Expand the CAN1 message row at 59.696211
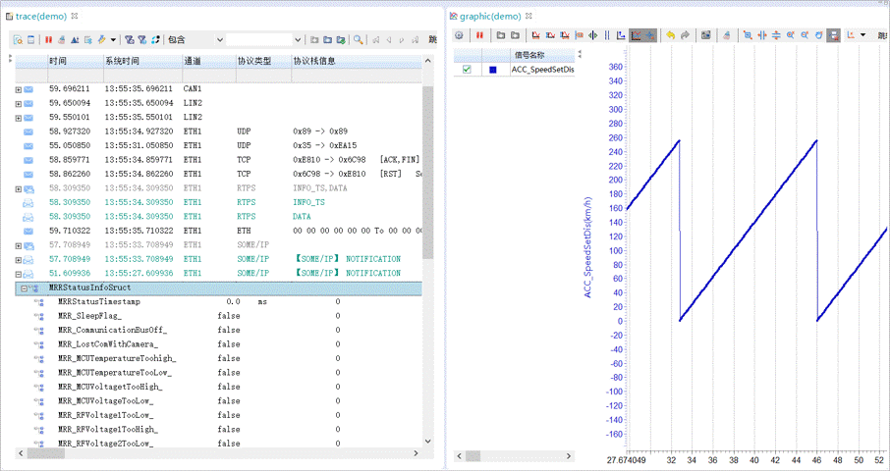Screen dimensions: 890x471 [x=19, y=89]
